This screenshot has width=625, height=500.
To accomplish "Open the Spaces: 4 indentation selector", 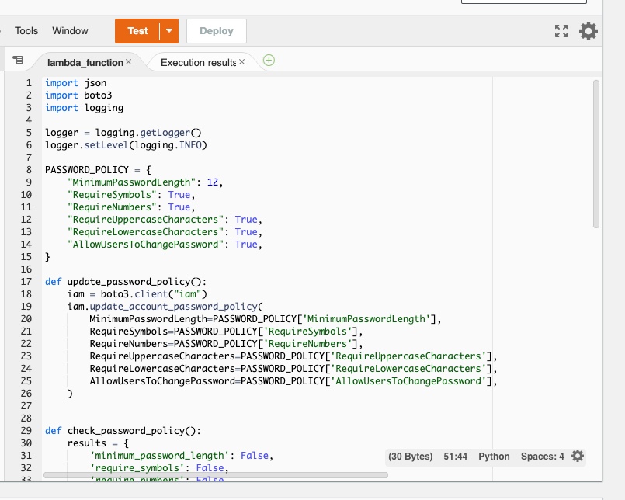I will pos(542,456).
